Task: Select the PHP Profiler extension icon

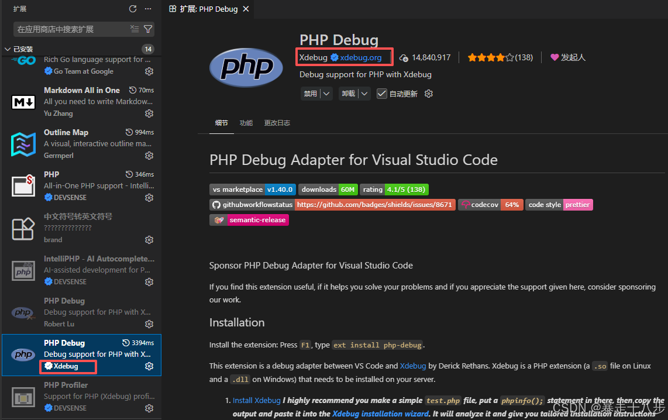Action: coord(23,397)
